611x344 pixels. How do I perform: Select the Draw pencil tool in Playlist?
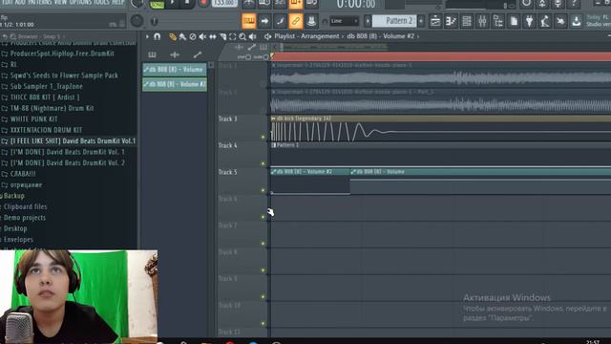(172, 36)
